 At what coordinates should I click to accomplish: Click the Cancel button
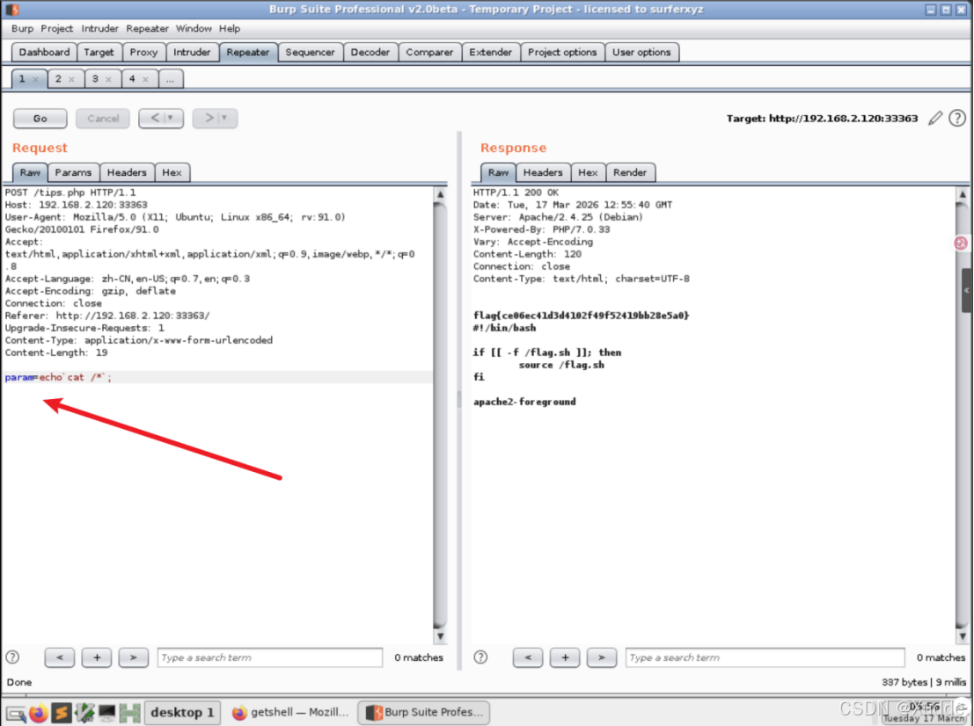pyautogui.click(x=103, y=118)
